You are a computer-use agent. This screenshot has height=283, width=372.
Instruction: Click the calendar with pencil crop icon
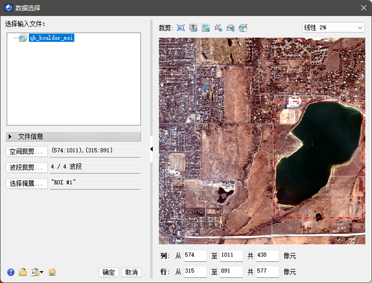(x=243, y=28)
